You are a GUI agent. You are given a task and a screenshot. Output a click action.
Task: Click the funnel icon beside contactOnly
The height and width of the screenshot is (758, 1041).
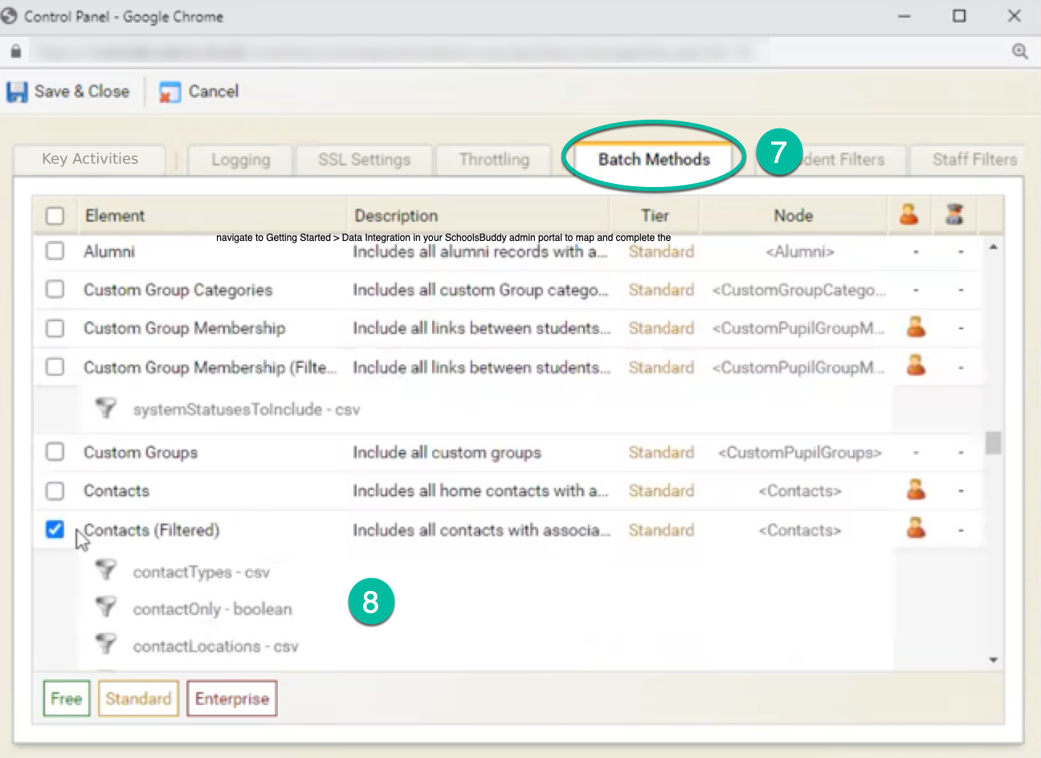click(x=105, y=607)
